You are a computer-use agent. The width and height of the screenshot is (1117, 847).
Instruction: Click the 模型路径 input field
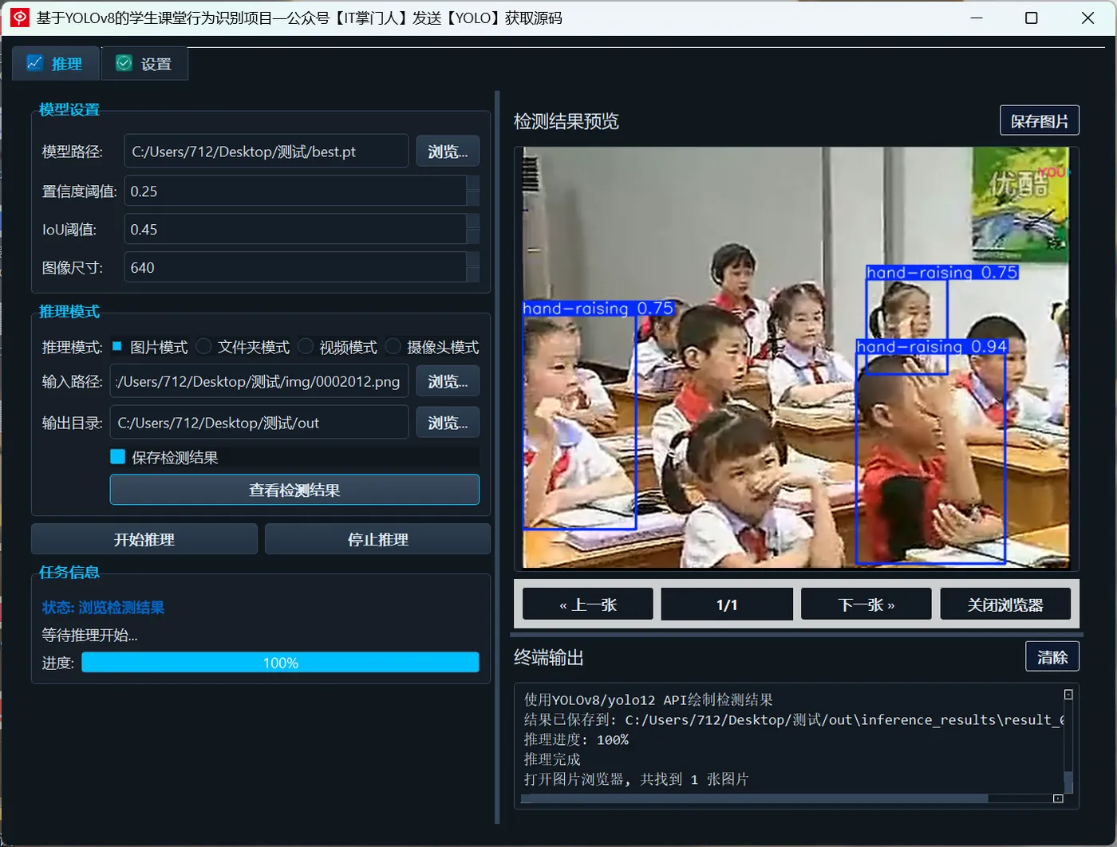click(x=266, y=152)
